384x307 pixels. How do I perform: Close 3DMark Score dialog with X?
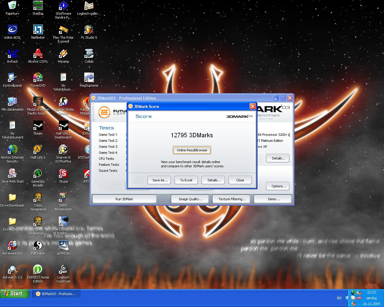click(253, 106)
